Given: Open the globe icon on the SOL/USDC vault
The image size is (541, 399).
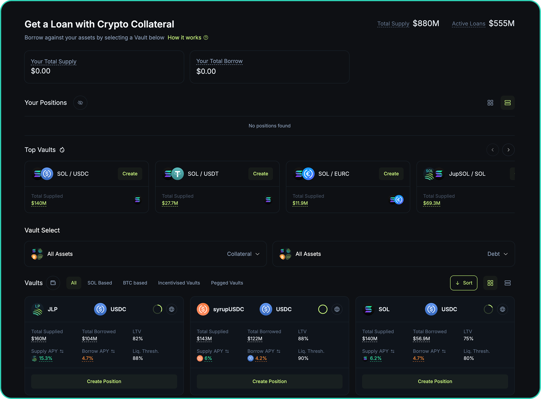Looking at the screenshot, I should tap(502, 309).
